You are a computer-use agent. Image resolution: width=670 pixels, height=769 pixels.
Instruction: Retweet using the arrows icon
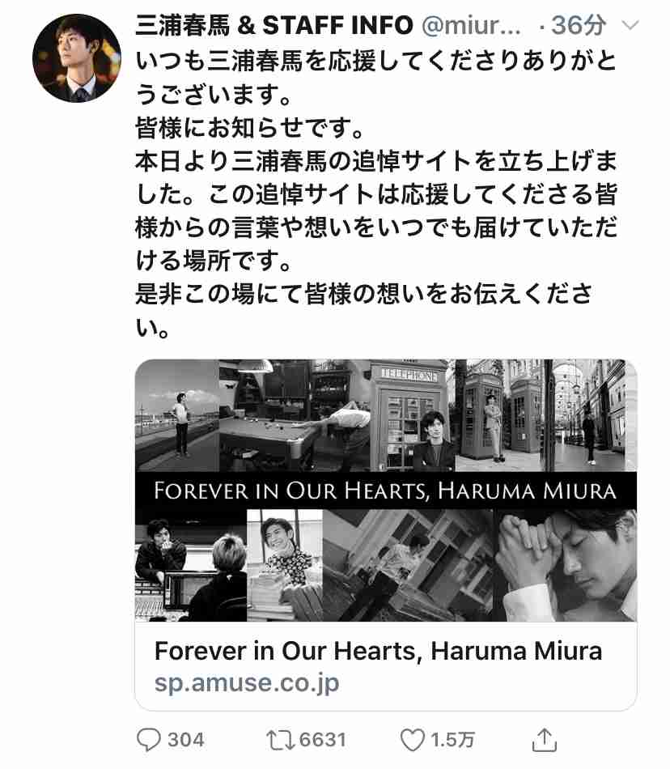(280, 740)
